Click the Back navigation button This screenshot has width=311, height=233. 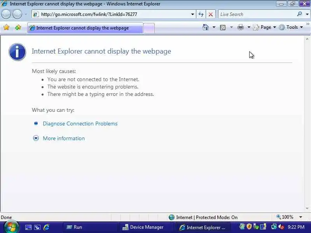pyautogui.click(x=6, y=14)
